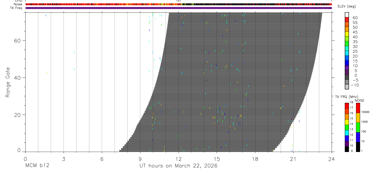
Task: Click the cyan swatch in TX FRQ colorbar
Action: coord(347,133)
